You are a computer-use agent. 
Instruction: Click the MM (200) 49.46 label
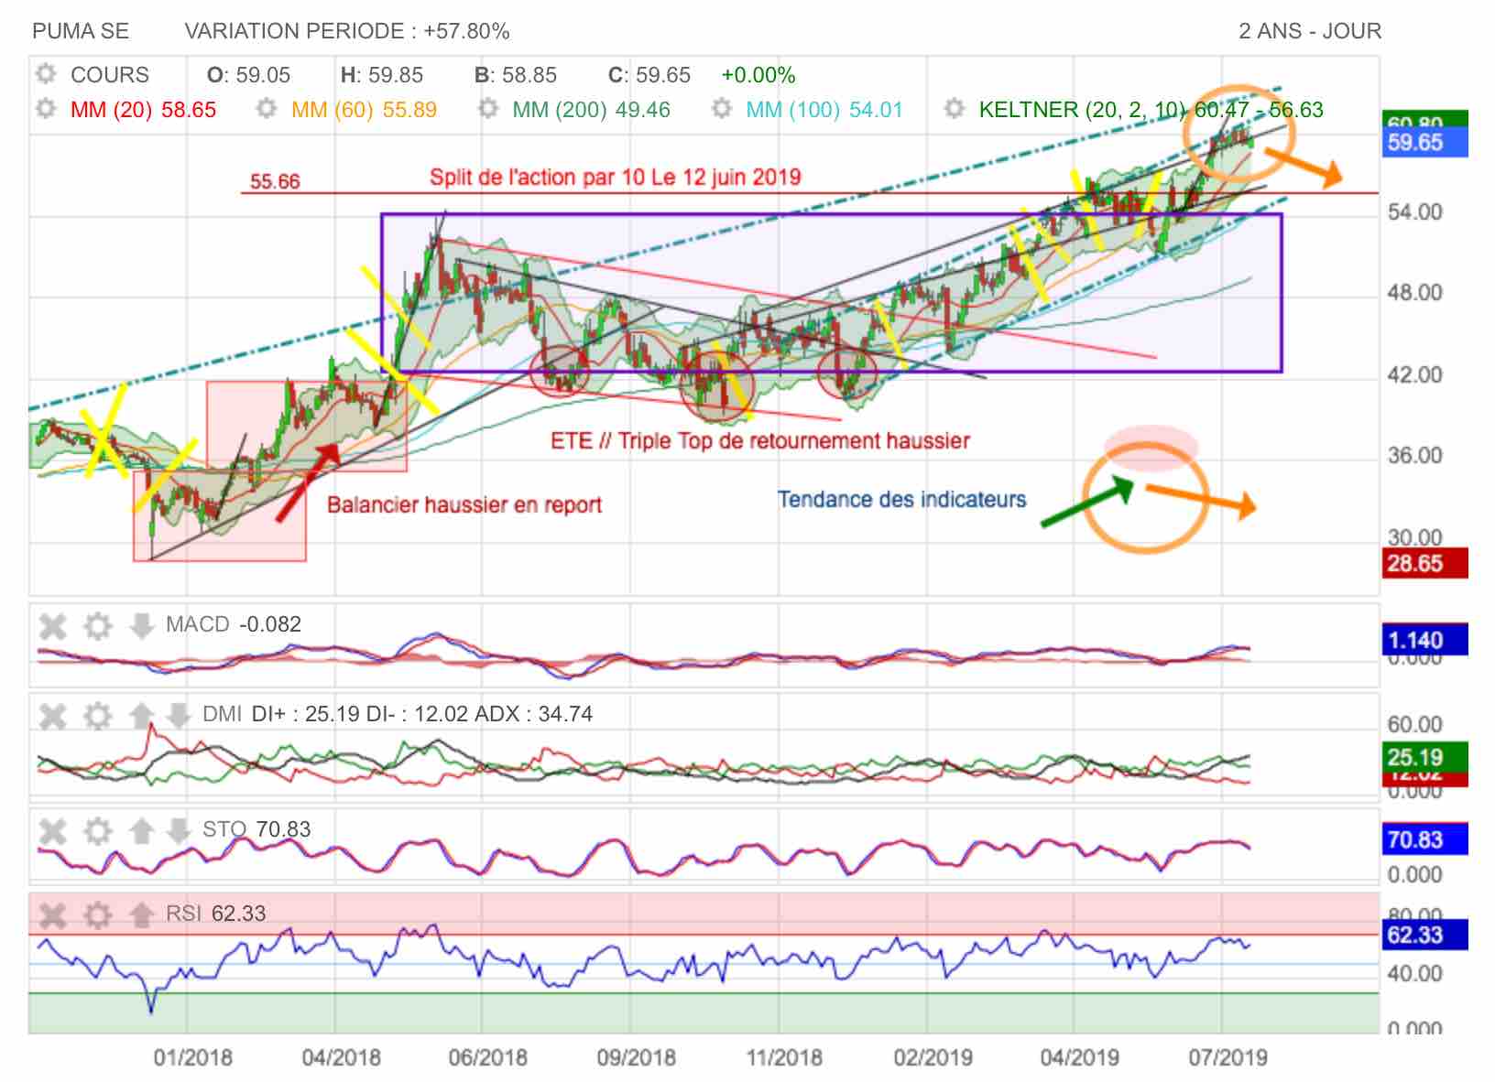[591, 110]
